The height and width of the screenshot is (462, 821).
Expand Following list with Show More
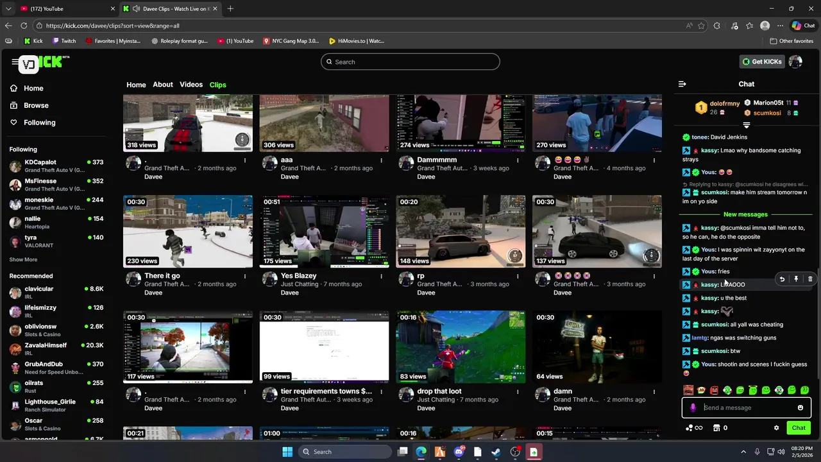(23, 260)
